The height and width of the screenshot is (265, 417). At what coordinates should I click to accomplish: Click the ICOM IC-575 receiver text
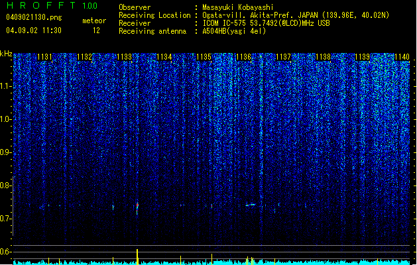(x=266, y=23)
